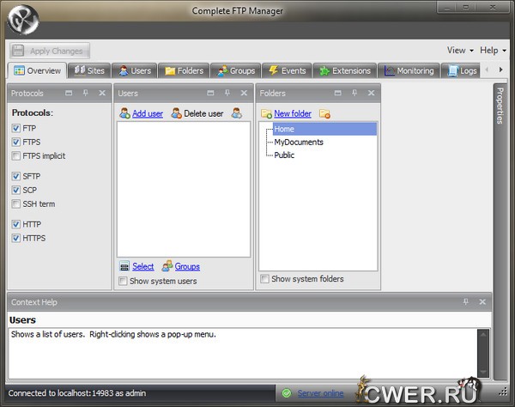Viewport: 515px width, 407px height.
Task: Click the Select link under users list
Action: click(142, 266)
